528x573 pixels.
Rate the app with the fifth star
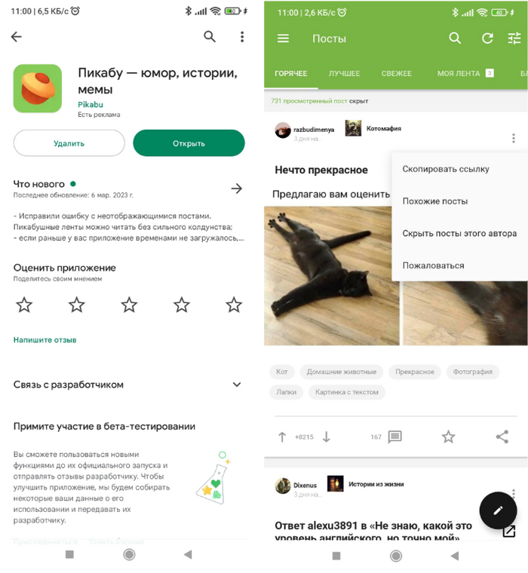pyautogui.click(x=234, y=305)
